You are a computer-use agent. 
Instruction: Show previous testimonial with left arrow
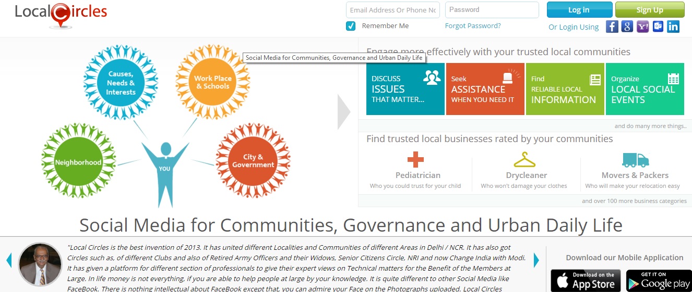[9, 260]
